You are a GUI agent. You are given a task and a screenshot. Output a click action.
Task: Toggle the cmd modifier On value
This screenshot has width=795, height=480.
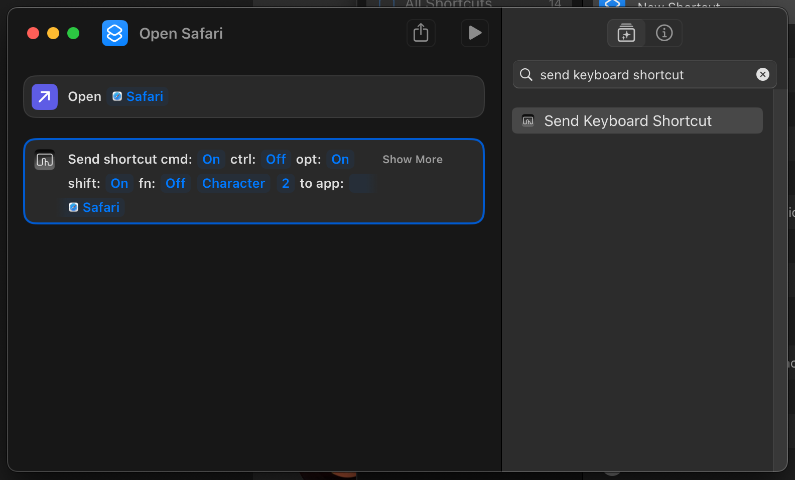tap(211, 159)
